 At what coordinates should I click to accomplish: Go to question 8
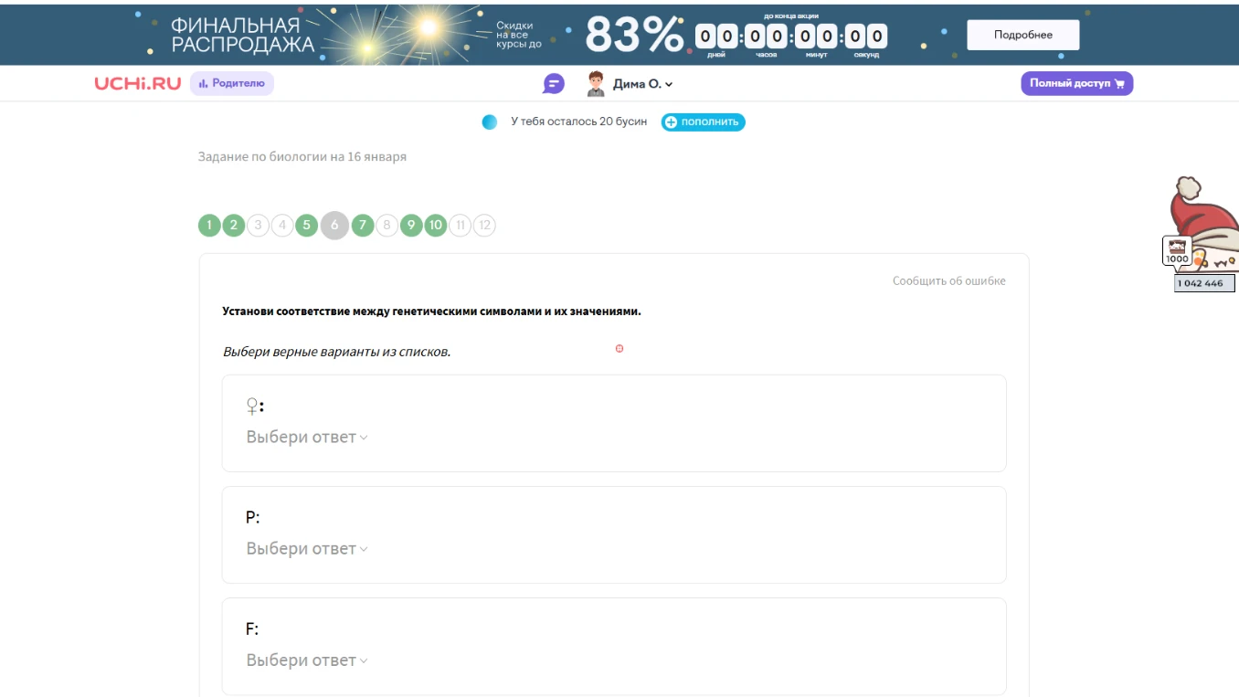pos(387,226)
